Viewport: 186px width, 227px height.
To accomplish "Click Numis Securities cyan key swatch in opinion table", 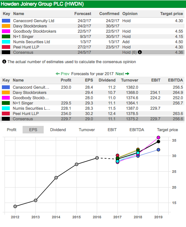I will [x=6, y=42].
